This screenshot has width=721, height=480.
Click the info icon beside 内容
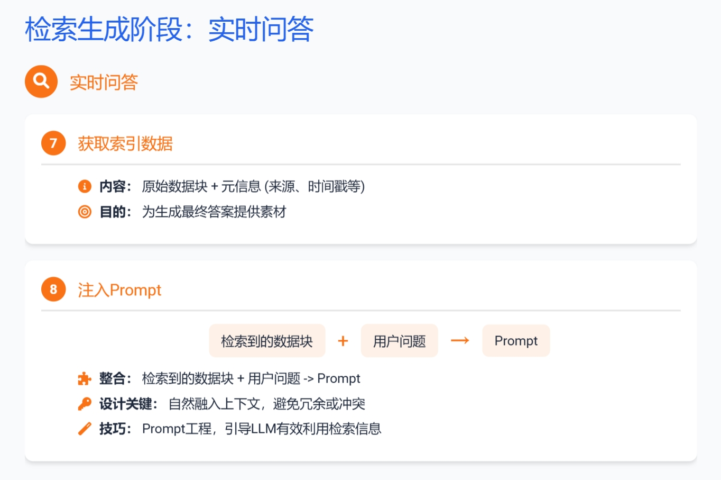click(x=85, y=186)
